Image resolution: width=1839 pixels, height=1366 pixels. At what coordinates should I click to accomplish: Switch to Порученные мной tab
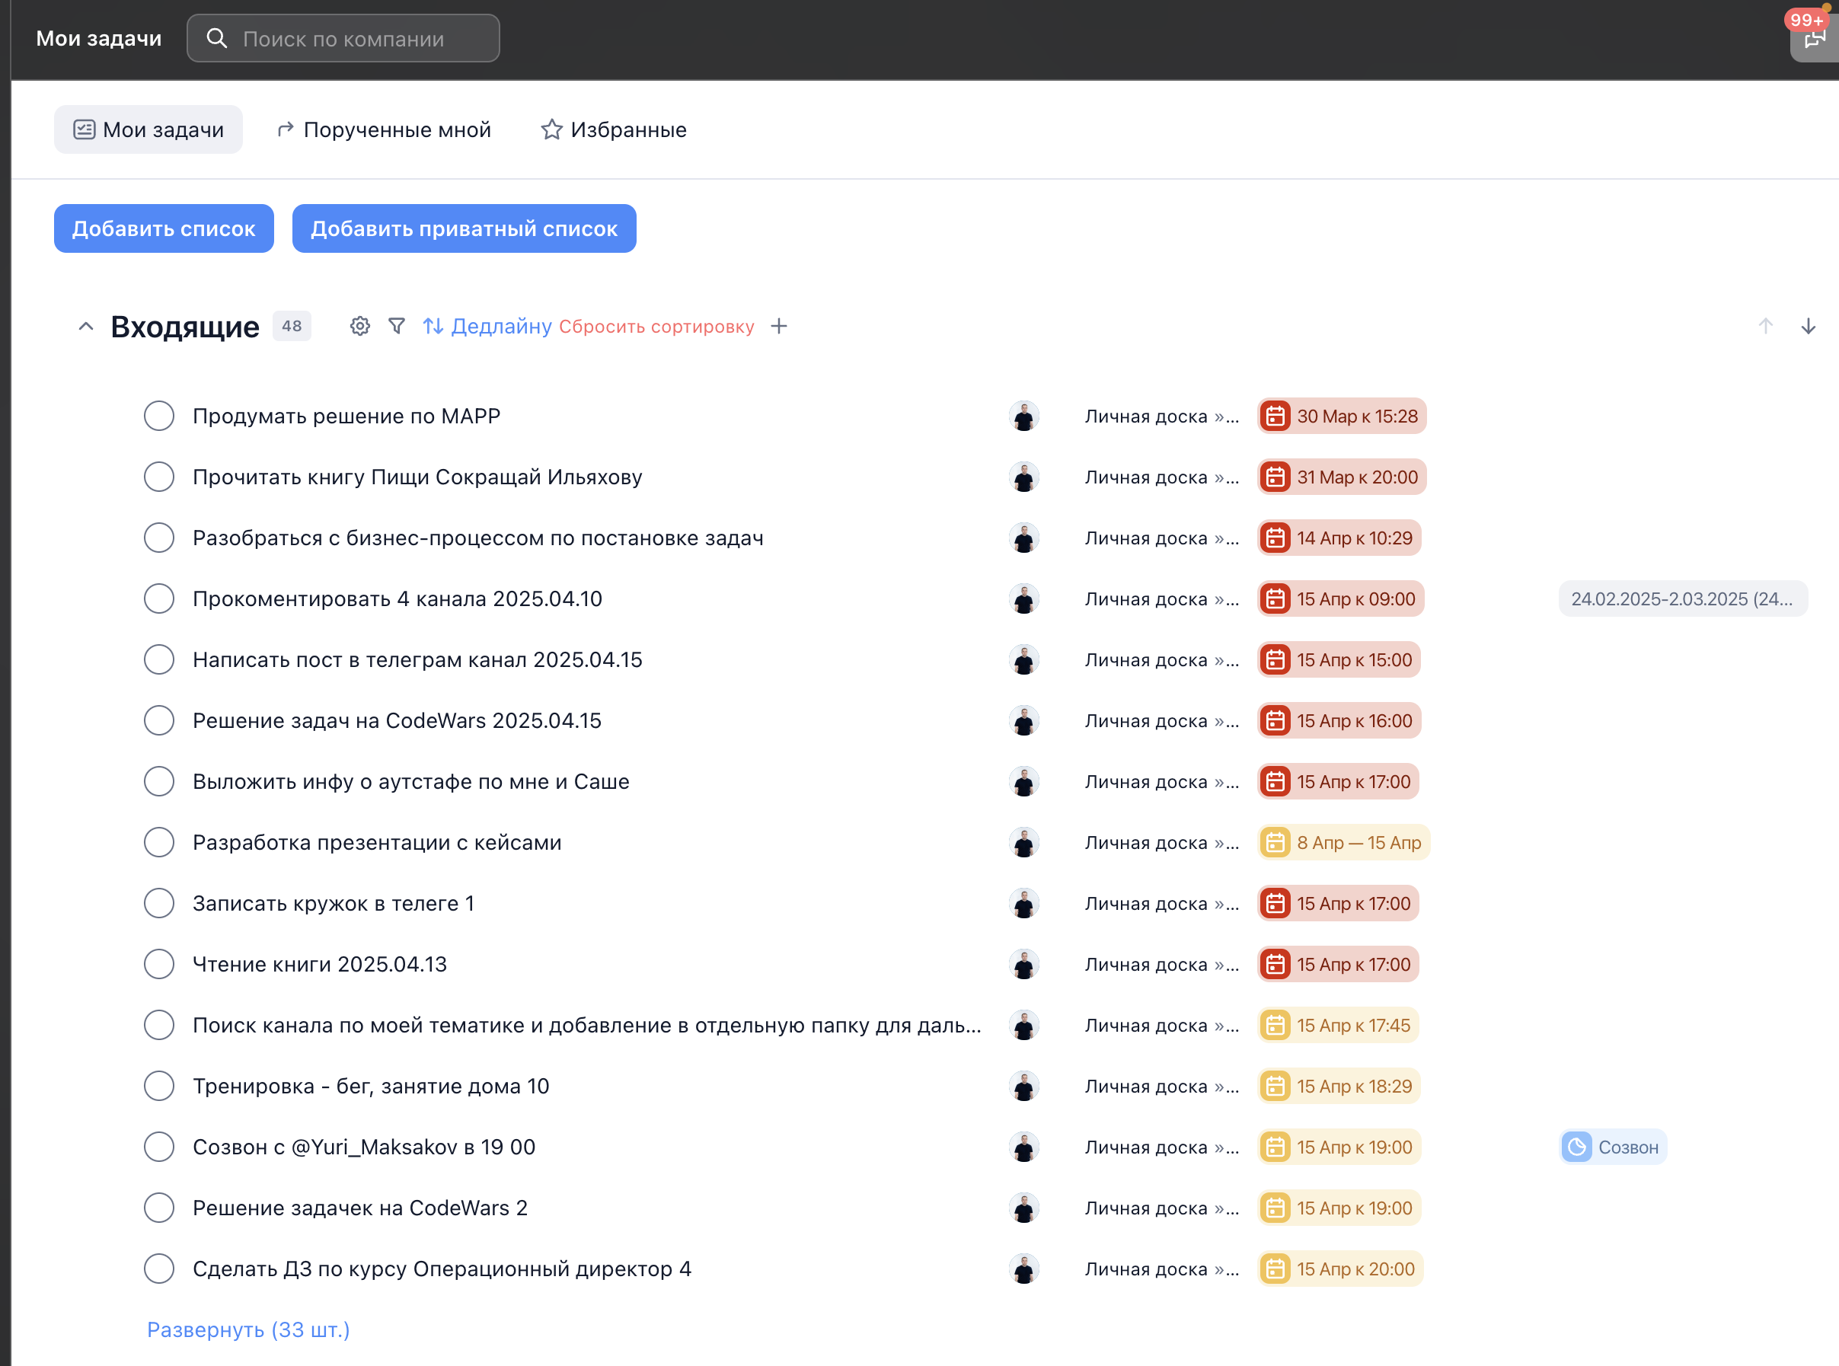[x=384, y=129]
